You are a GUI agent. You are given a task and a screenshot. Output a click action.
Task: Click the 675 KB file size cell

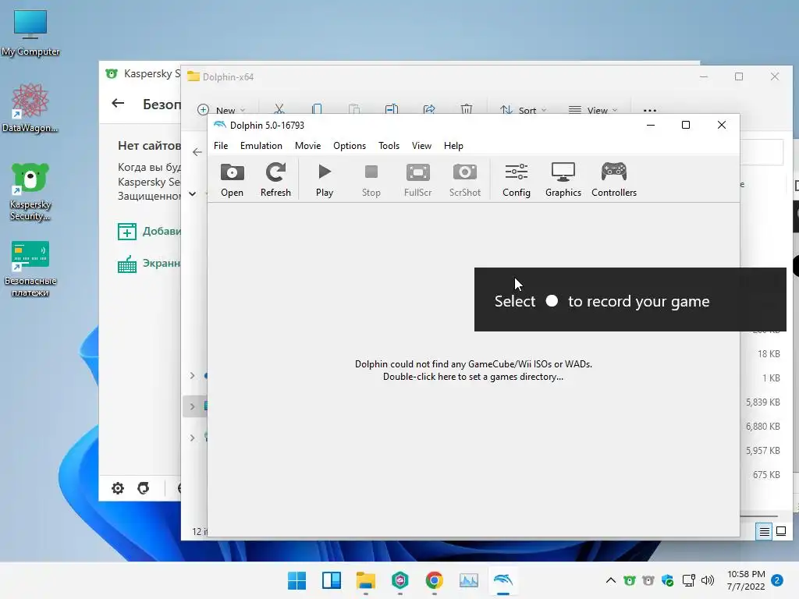tap(766, 475)
